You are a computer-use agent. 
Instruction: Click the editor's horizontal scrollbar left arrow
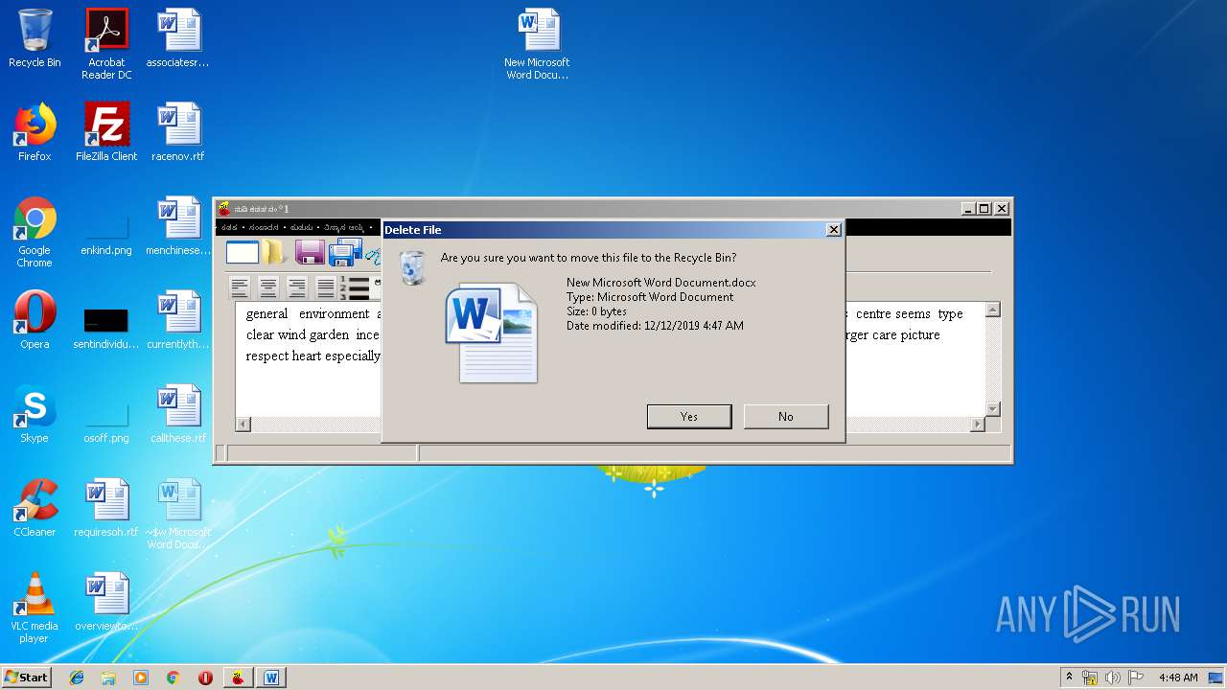click(243, 424)
